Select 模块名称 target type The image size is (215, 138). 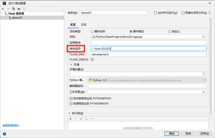click(92, 31)
